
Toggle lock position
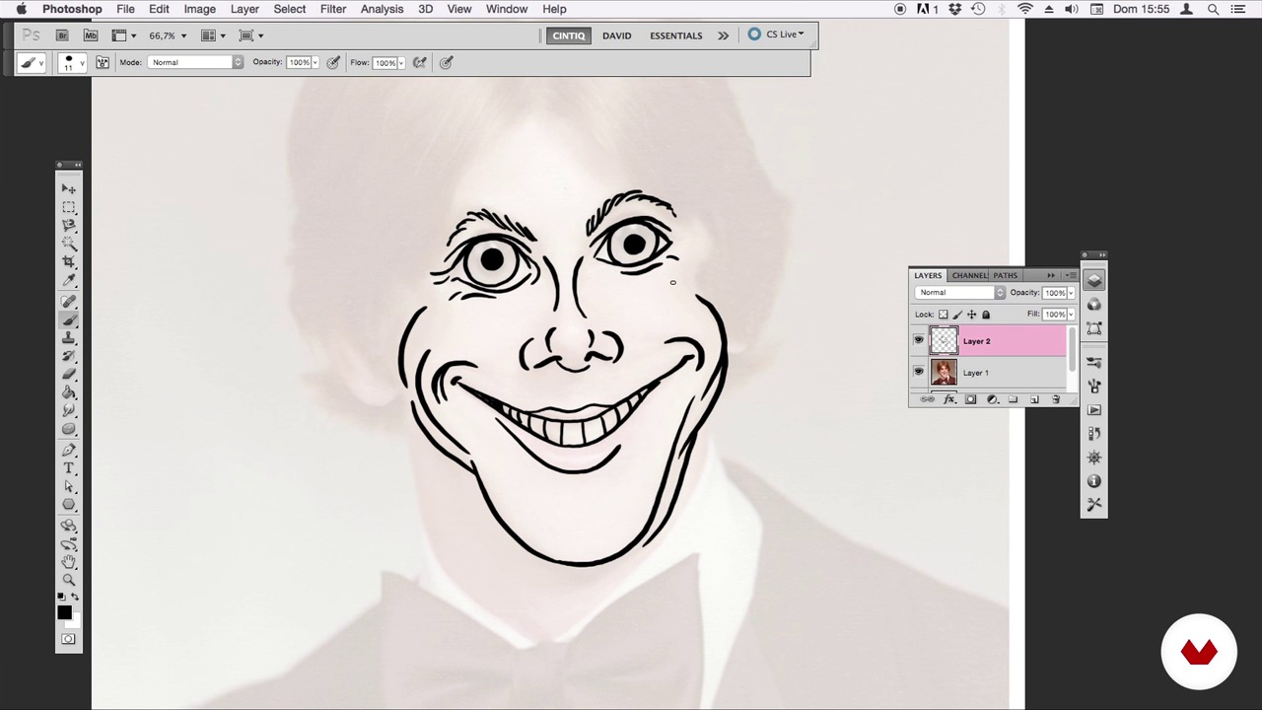tap(971, 315)
